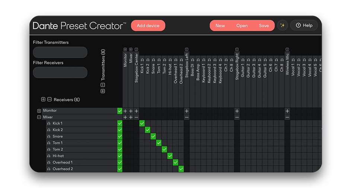Toggle the green checkbox at the end of the Monitor row
351x188 pixels.
click(119, 111)
